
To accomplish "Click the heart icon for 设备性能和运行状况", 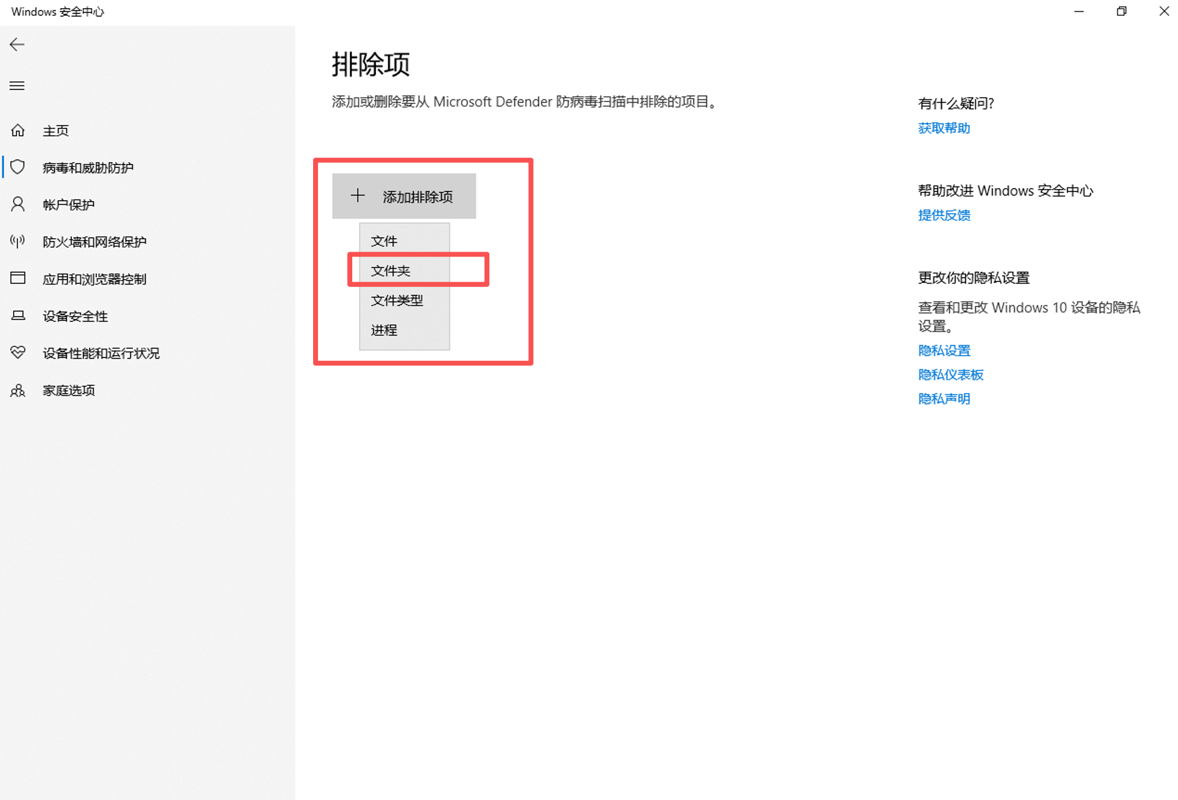I will [x=18, y=353].
